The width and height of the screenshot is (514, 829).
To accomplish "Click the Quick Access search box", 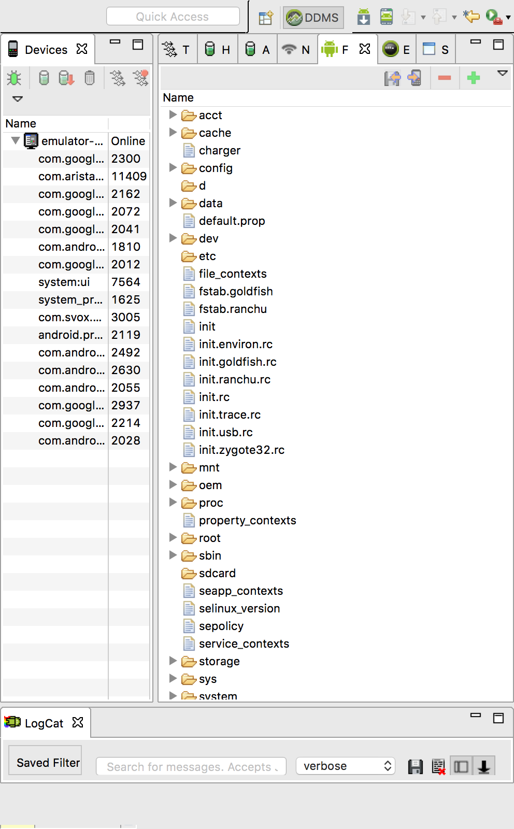I will (x=173, y=17).
